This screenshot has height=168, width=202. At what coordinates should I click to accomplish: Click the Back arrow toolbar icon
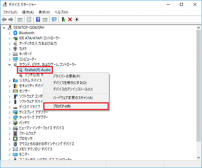tap(4, 19)
